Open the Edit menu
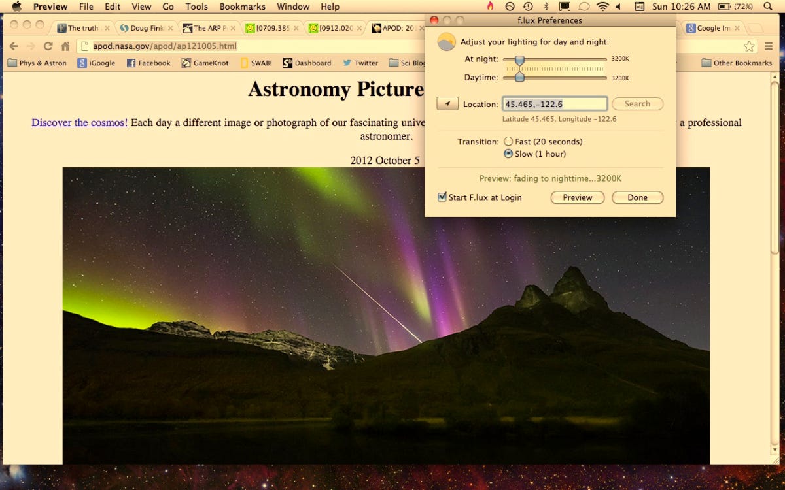The width and height of the screenshot is (785, 490). tap(113, 7)
